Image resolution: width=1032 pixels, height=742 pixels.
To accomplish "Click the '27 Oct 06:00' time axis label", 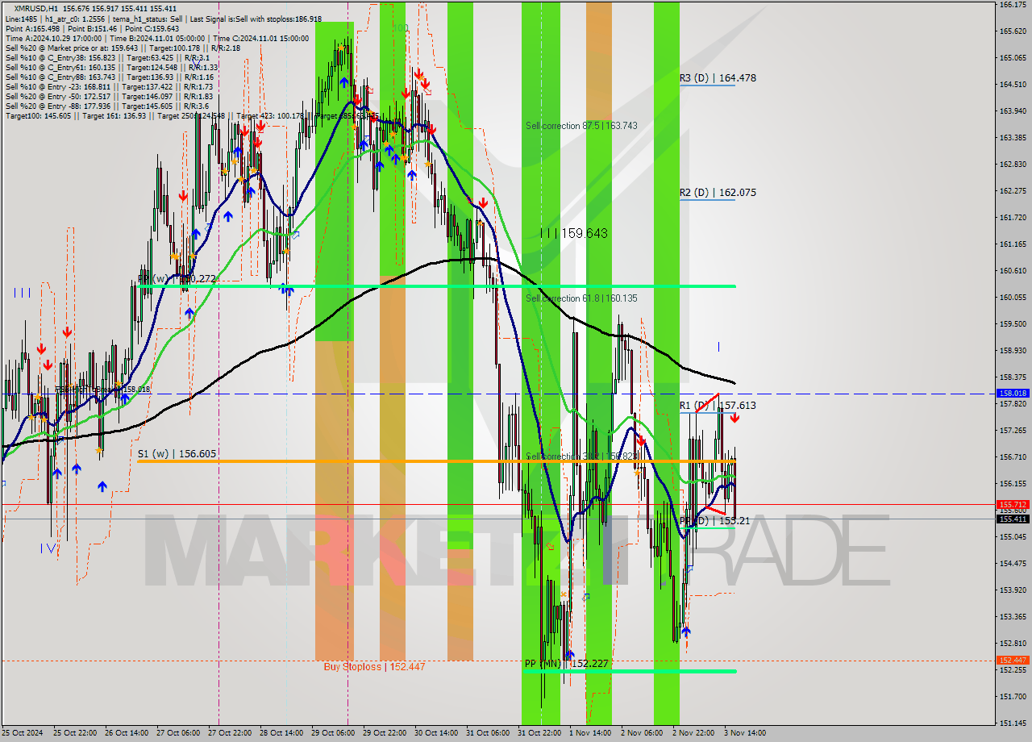I will [179, 733].
